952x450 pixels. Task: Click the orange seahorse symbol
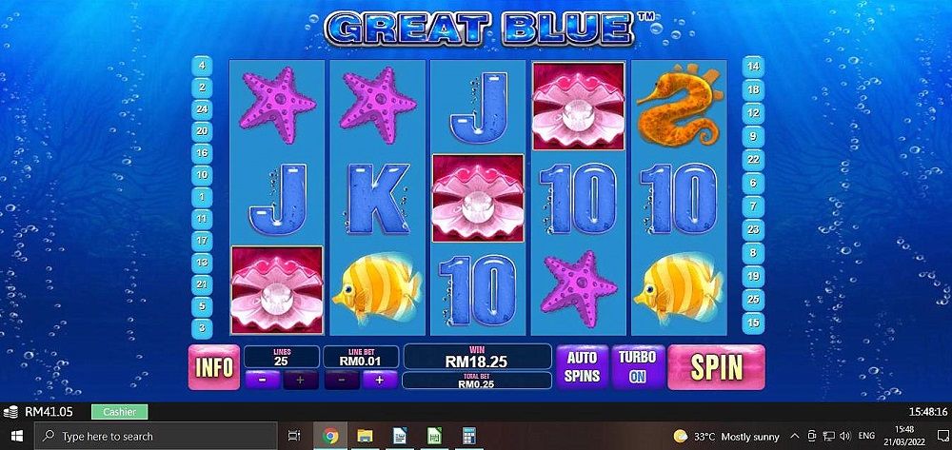coord(680,105)
